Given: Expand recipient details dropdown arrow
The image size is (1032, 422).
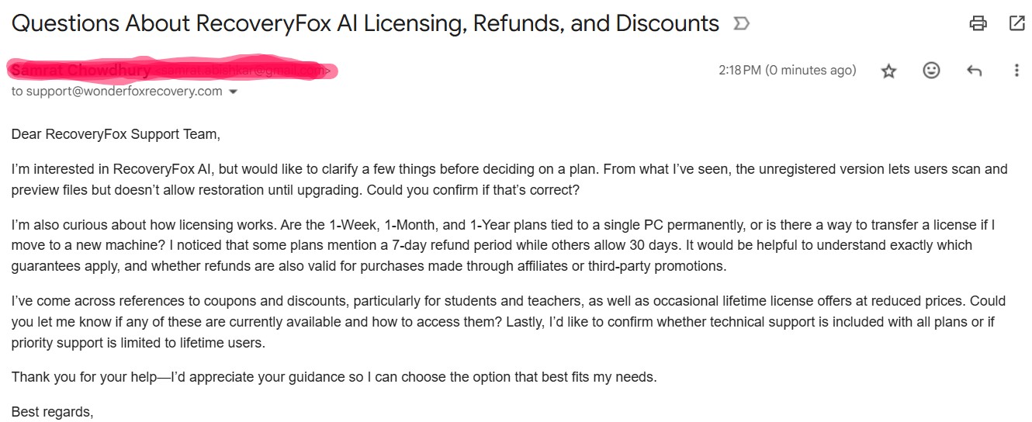Looking at the screenshot, I should pyautogui.click(x=233, y=92).
